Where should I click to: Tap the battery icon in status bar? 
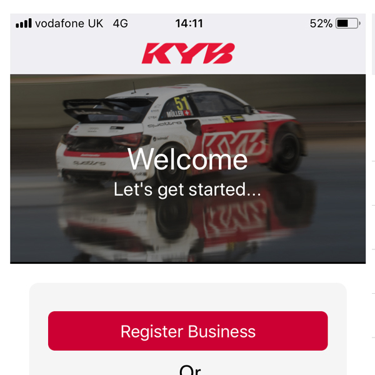tap(348, 24)
